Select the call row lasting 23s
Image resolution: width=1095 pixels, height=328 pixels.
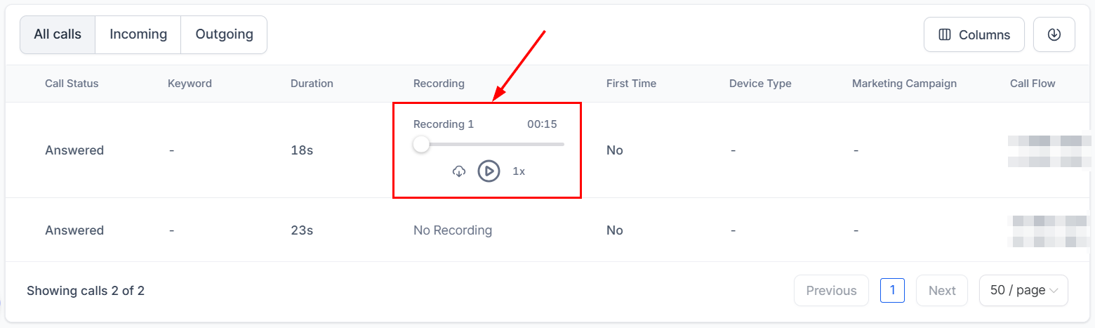pyautogui.click(x=302, y=230)
